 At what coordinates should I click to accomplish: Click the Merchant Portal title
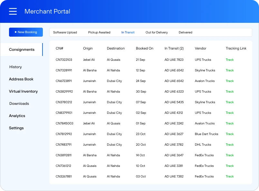pyautogui.click(x=47, y=11)
